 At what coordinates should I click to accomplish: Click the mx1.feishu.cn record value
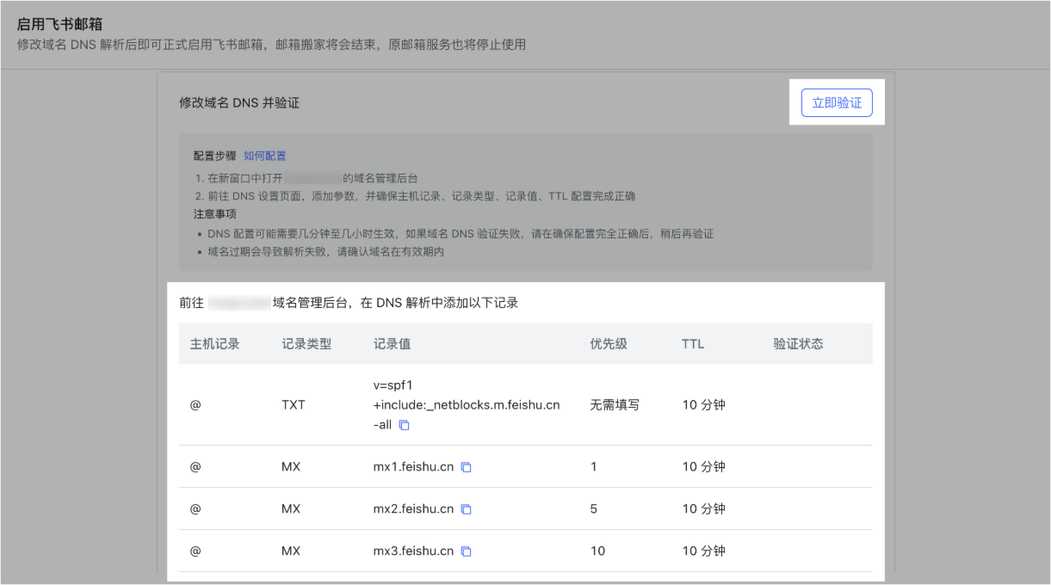click(x=413, y=467)
